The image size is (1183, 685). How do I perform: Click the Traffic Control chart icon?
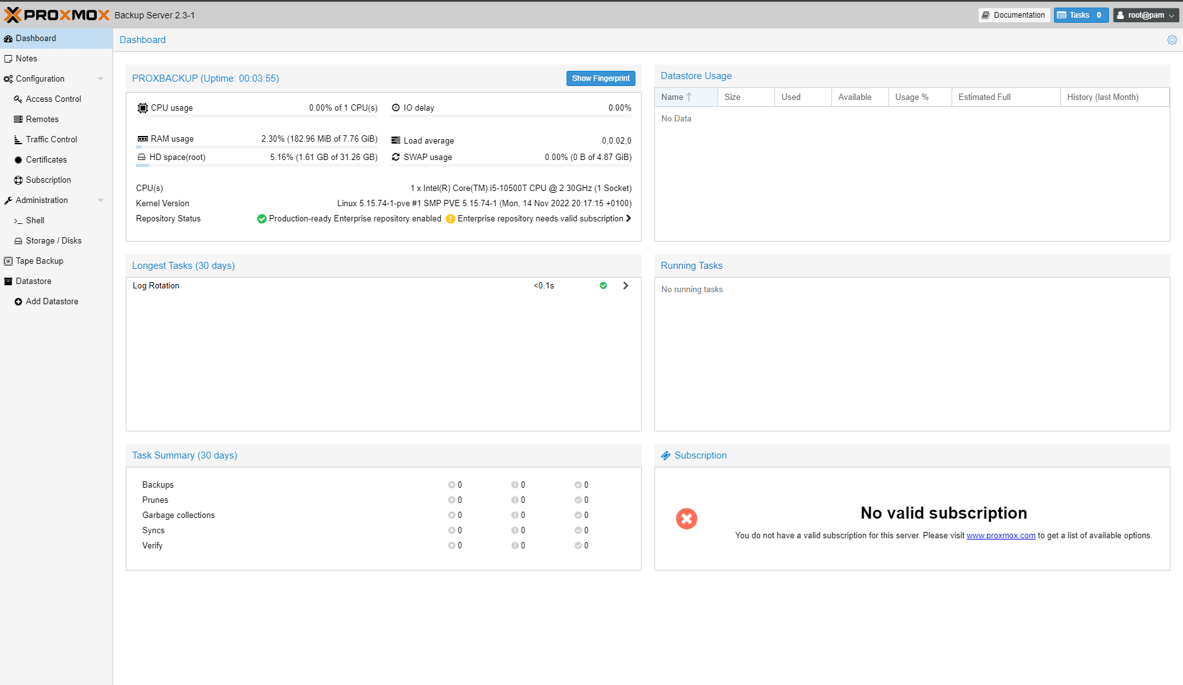pos(18,140)
